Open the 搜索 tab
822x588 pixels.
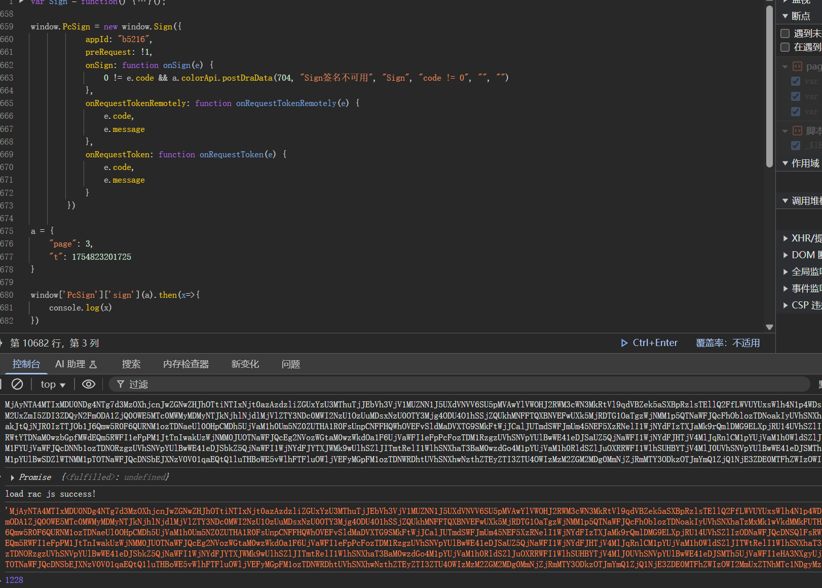click(x=131, y=364)
